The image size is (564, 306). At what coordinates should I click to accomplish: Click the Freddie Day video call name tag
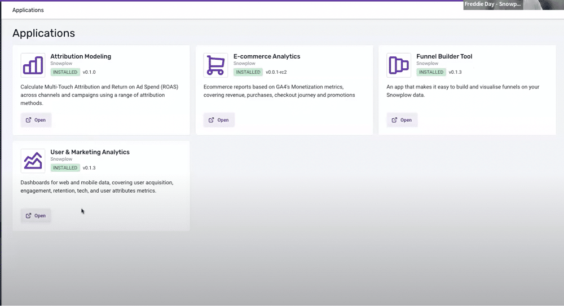[492, 5]
